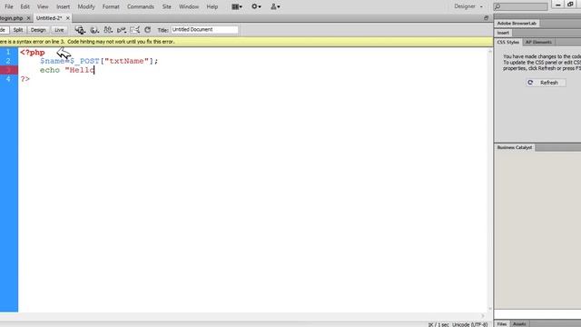Image resolution: width=581 pixels, height=327 pixels.
Task: Click line number 2 in the gutter
Action: click(x=8, y=61)
